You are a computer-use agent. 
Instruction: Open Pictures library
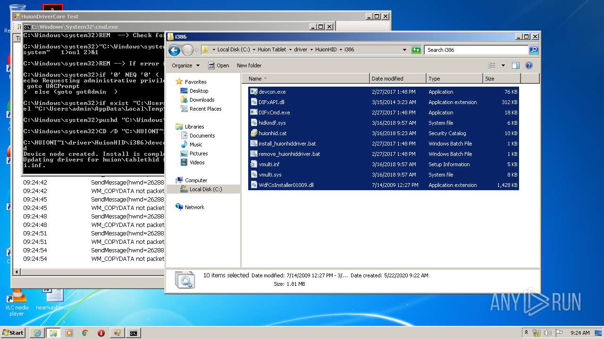click(199, 153)
